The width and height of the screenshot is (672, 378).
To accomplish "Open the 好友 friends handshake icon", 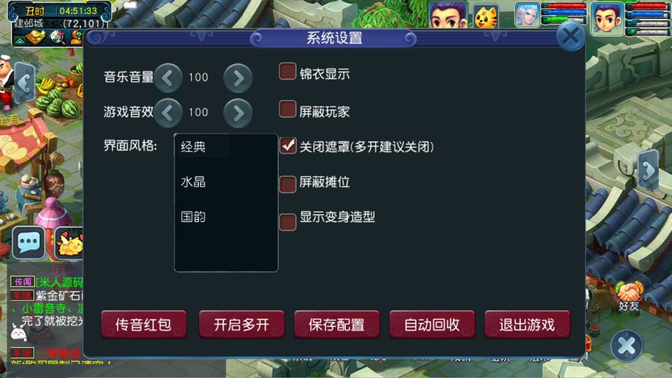I will (629, 296).
